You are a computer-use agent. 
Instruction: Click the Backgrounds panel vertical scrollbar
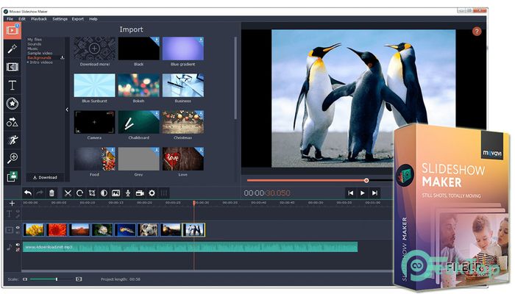tap(235, 78)
